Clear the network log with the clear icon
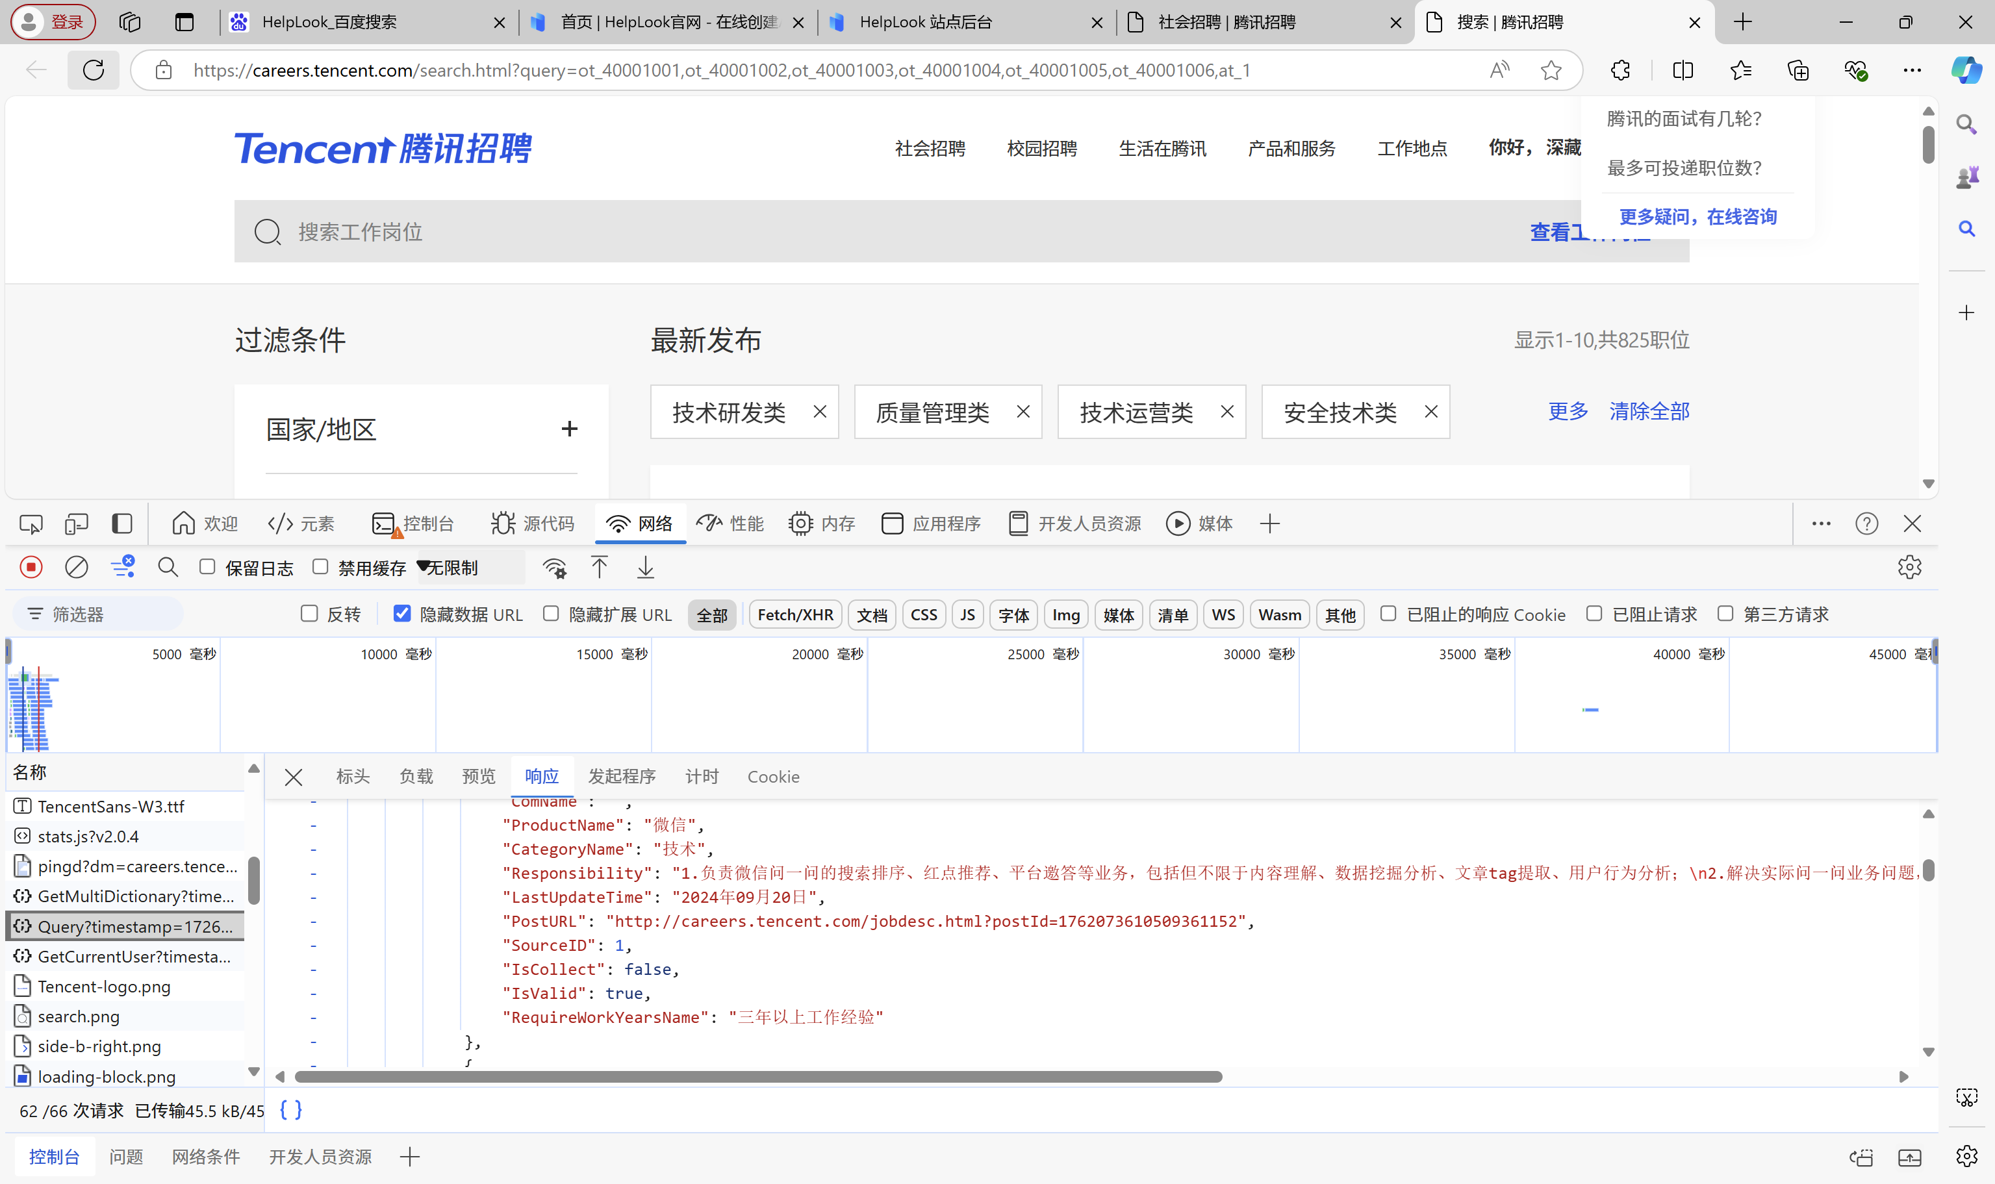This screenshot has height=1184, width=1995. point(77,567)
